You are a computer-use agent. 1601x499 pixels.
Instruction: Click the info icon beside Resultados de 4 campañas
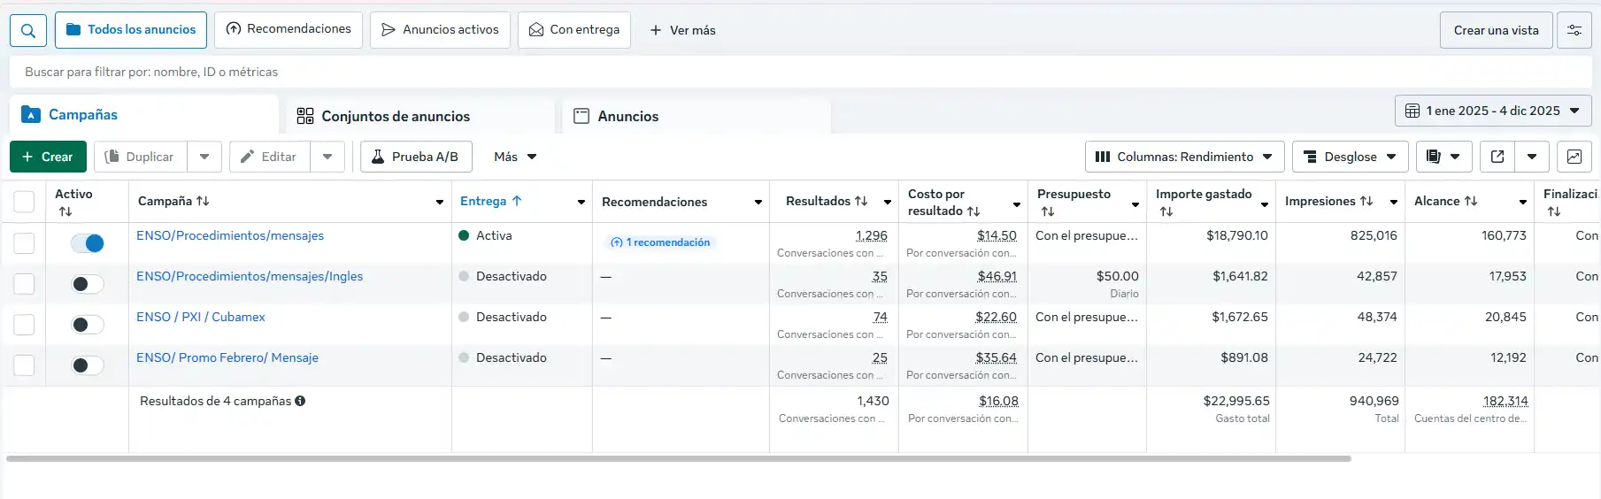[x=300, y=401]
